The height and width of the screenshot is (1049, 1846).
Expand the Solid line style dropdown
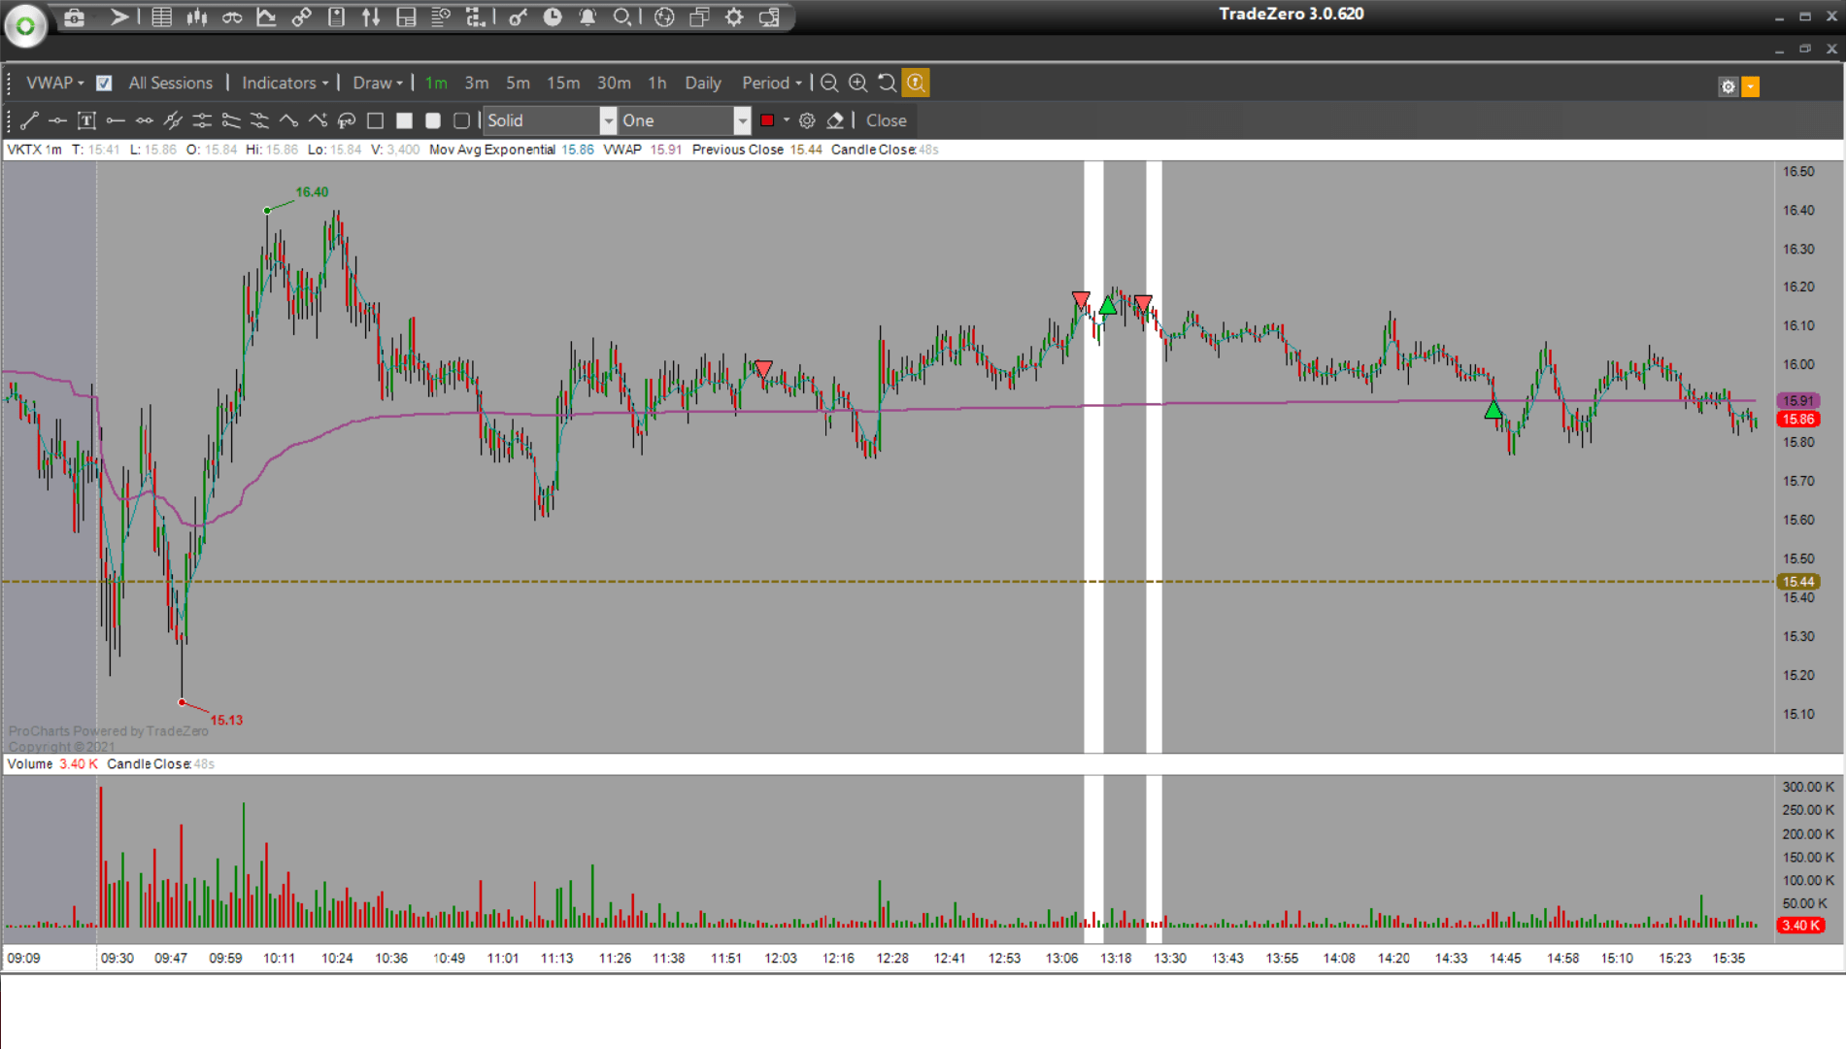pos(608,120)
